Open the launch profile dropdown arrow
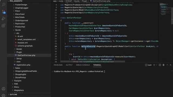 click(157, 65)
